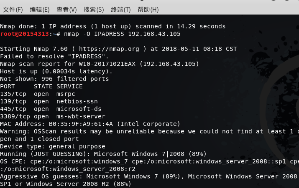The width and height of the screenshot is (299, 188).
Task: Click the 135/tcp open msrpc row
Action: (x=38, y=94)
